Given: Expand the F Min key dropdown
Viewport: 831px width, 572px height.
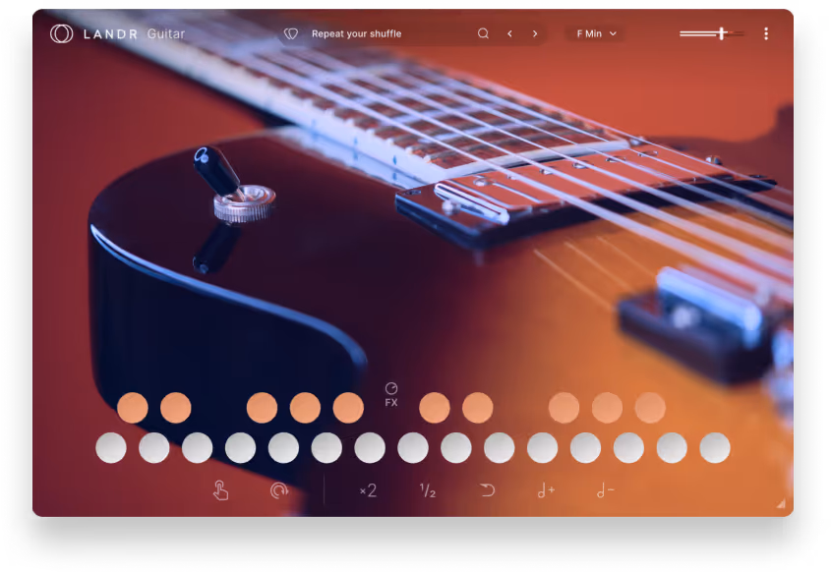Looking at the screenshot, I should click(x=596, y=33).
